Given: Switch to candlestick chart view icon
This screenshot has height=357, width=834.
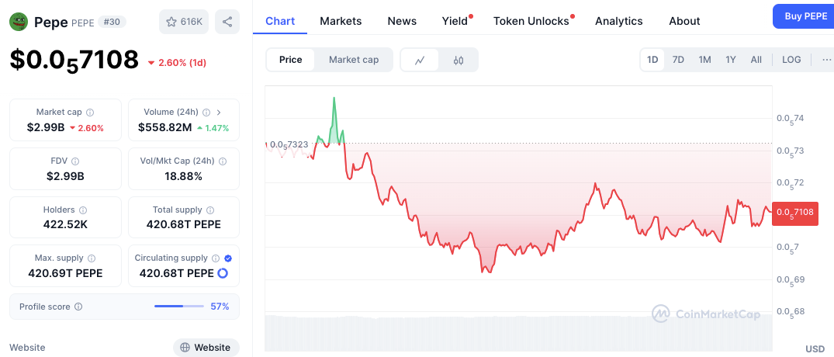Looking at the screenshot, I should (x=459, y=60).
